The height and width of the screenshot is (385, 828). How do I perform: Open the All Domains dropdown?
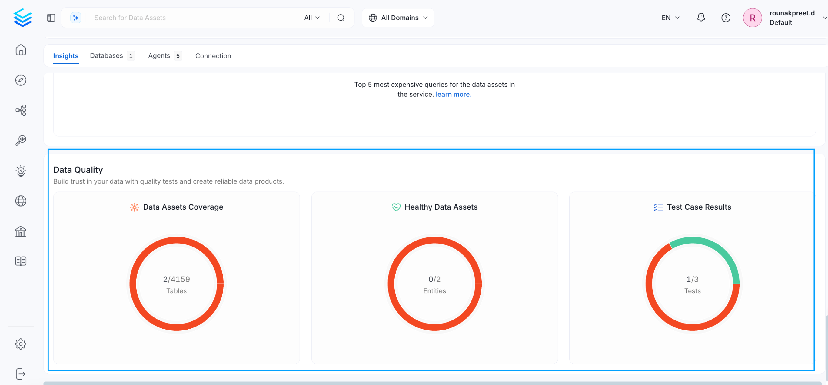click(x=398, y=18)
